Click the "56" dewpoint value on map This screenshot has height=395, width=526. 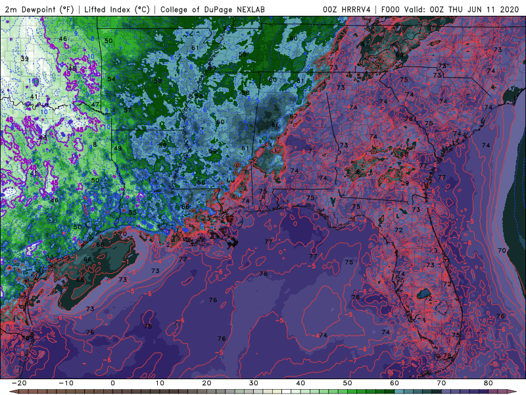pos(201,183)
